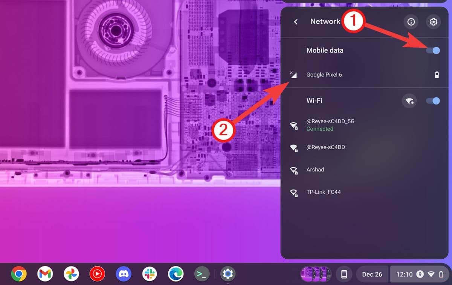Launch Discord from shelf
Screen dimensions: 452x285
[124, 274]
